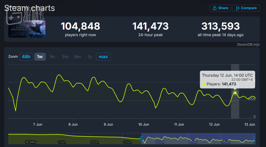Screen dimensions: 266x147
Task: Click the 1 Jun navigator label
Action: (x=62, y=142)
